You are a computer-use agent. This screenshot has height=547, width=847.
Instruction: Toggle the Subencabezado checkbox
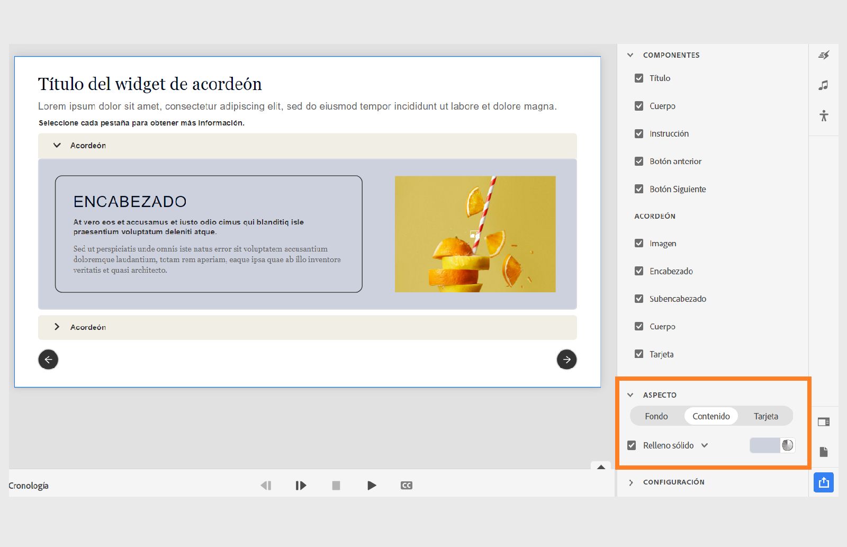click(x=639, y=299)
